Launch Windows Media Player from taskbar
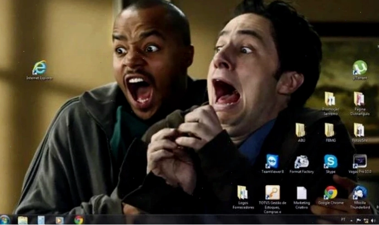The image size is (379, 225). (59, 220)
